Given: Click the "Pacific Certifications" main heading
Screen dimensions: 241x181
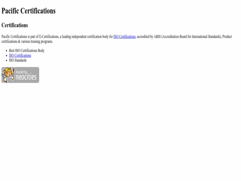Looking at the screenshot, I should (x=29, y=11).
